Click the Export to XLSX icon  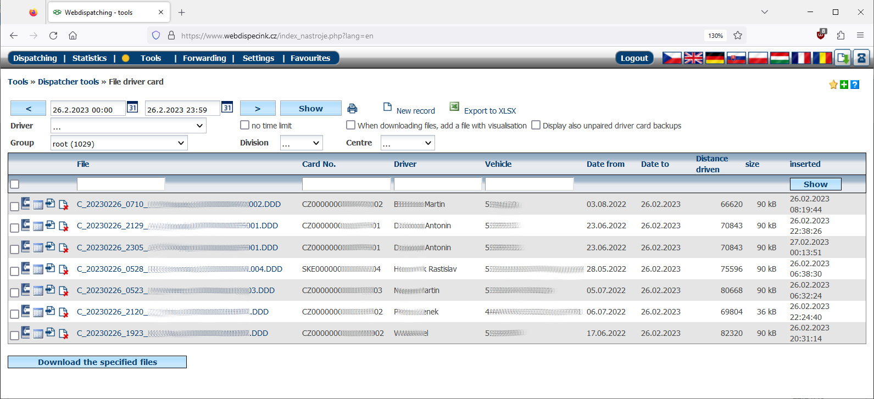click(x=454, y=106)
